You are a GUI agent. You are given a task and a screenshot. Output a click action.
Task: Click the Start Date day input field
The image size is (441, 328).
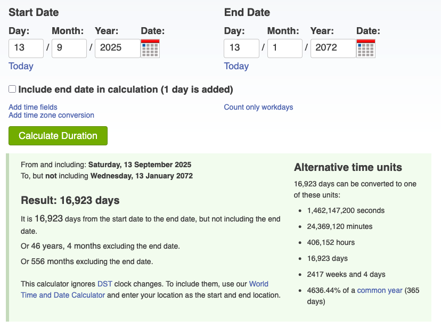pyautogui.click(x=26, y=48)
